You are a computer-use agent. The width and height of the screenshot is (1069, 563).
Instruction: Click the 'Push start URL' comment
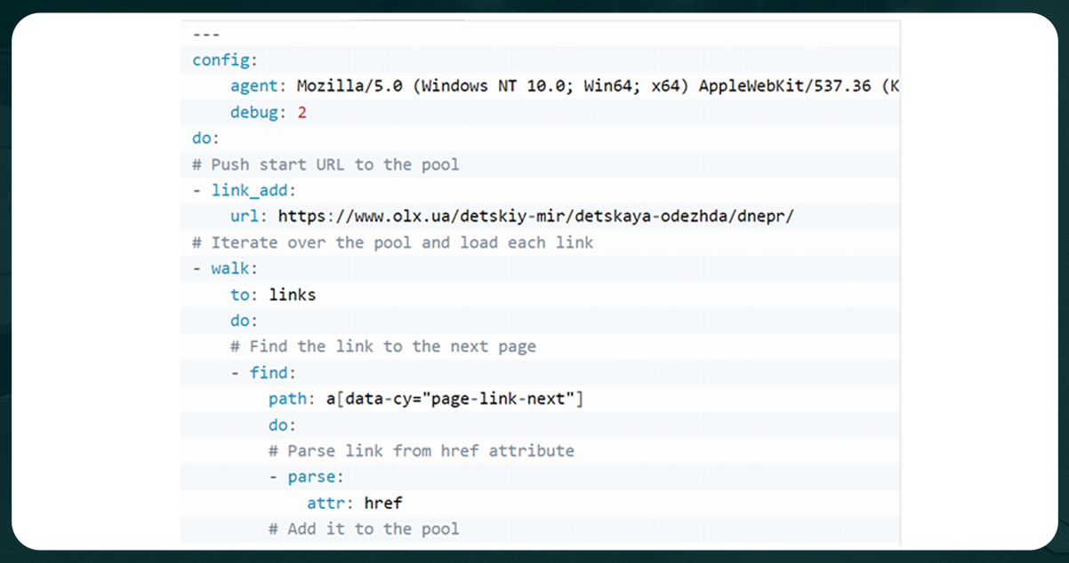[x=326, y=163]
